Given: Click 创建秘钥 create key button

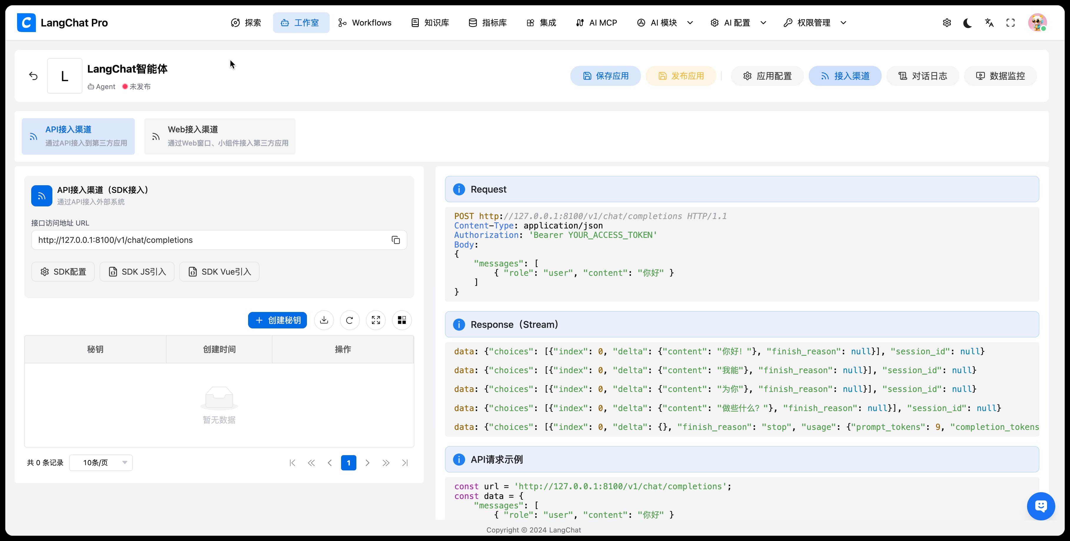Looking at the screenshot, I should coord(278,320).
